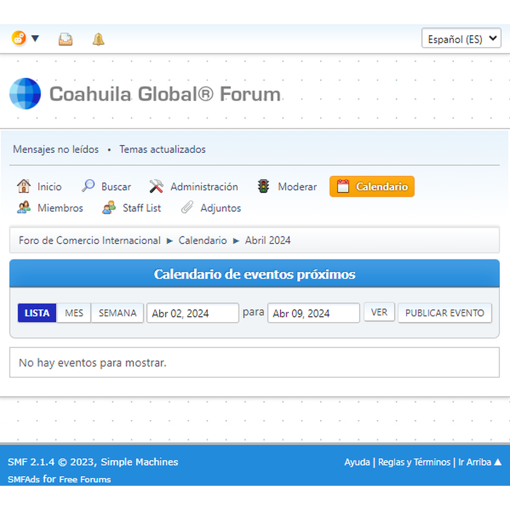Screen dimensions: 510x510
Task: Open the Free Forums footer link
Action: (x=85, y=479)
